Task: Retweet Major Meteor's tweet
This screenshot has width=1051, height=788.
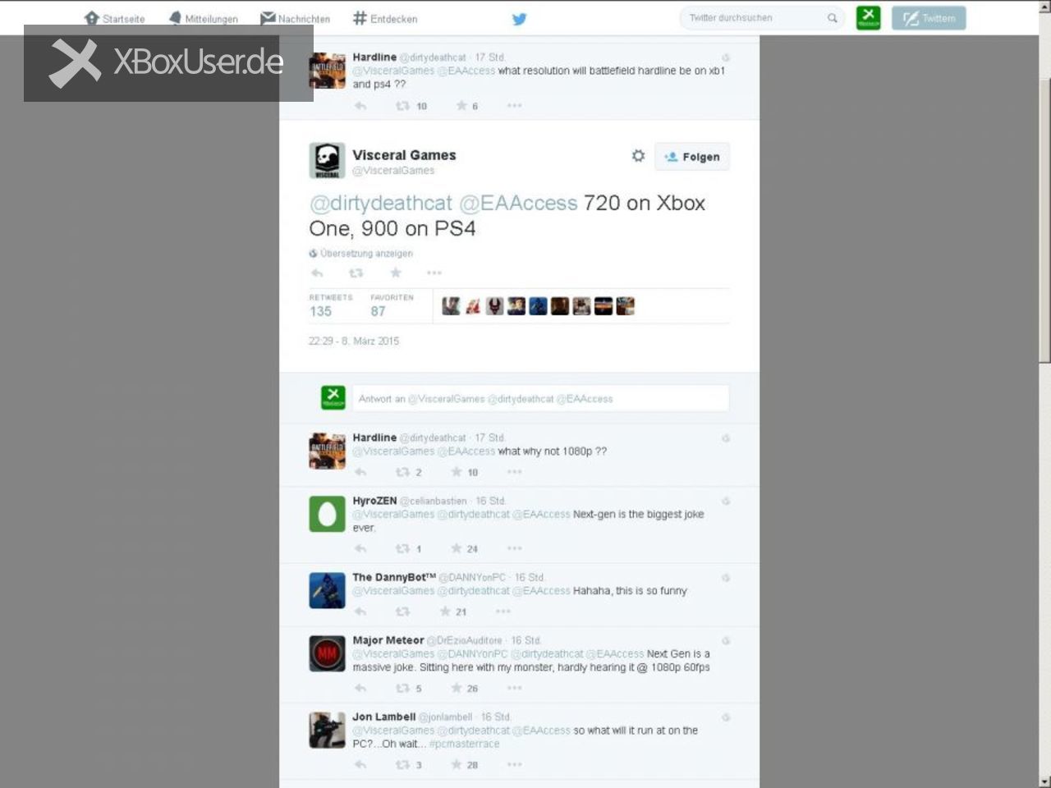Action: pos(402,688)
